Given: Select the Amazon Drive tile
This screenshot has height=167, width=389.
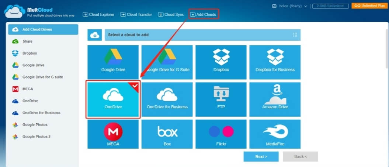Looking at the screenshot, I should (x=275, y=99).
